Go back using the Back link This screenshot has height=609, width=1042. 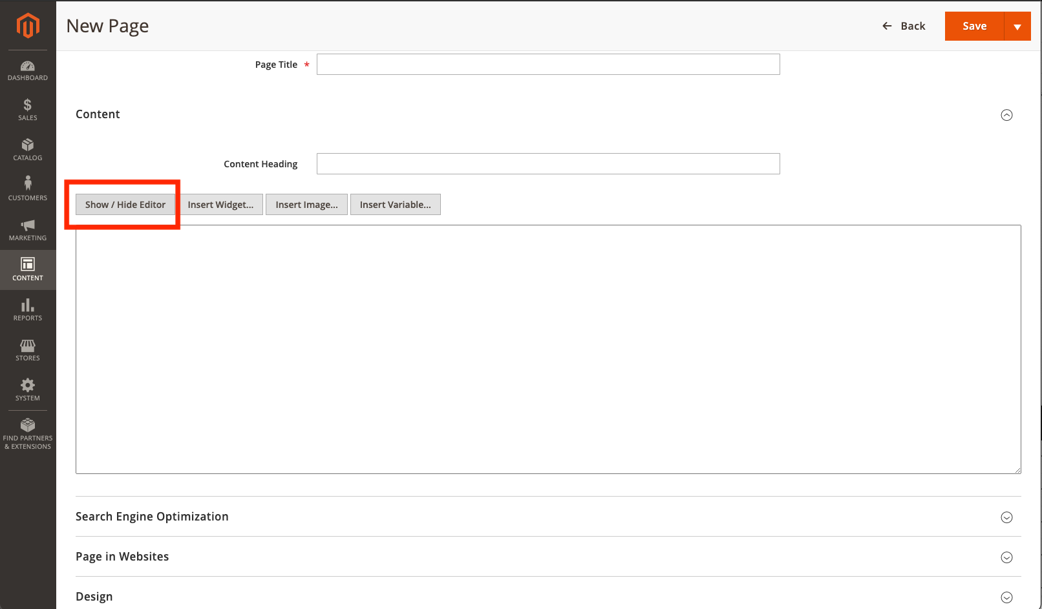904,26
